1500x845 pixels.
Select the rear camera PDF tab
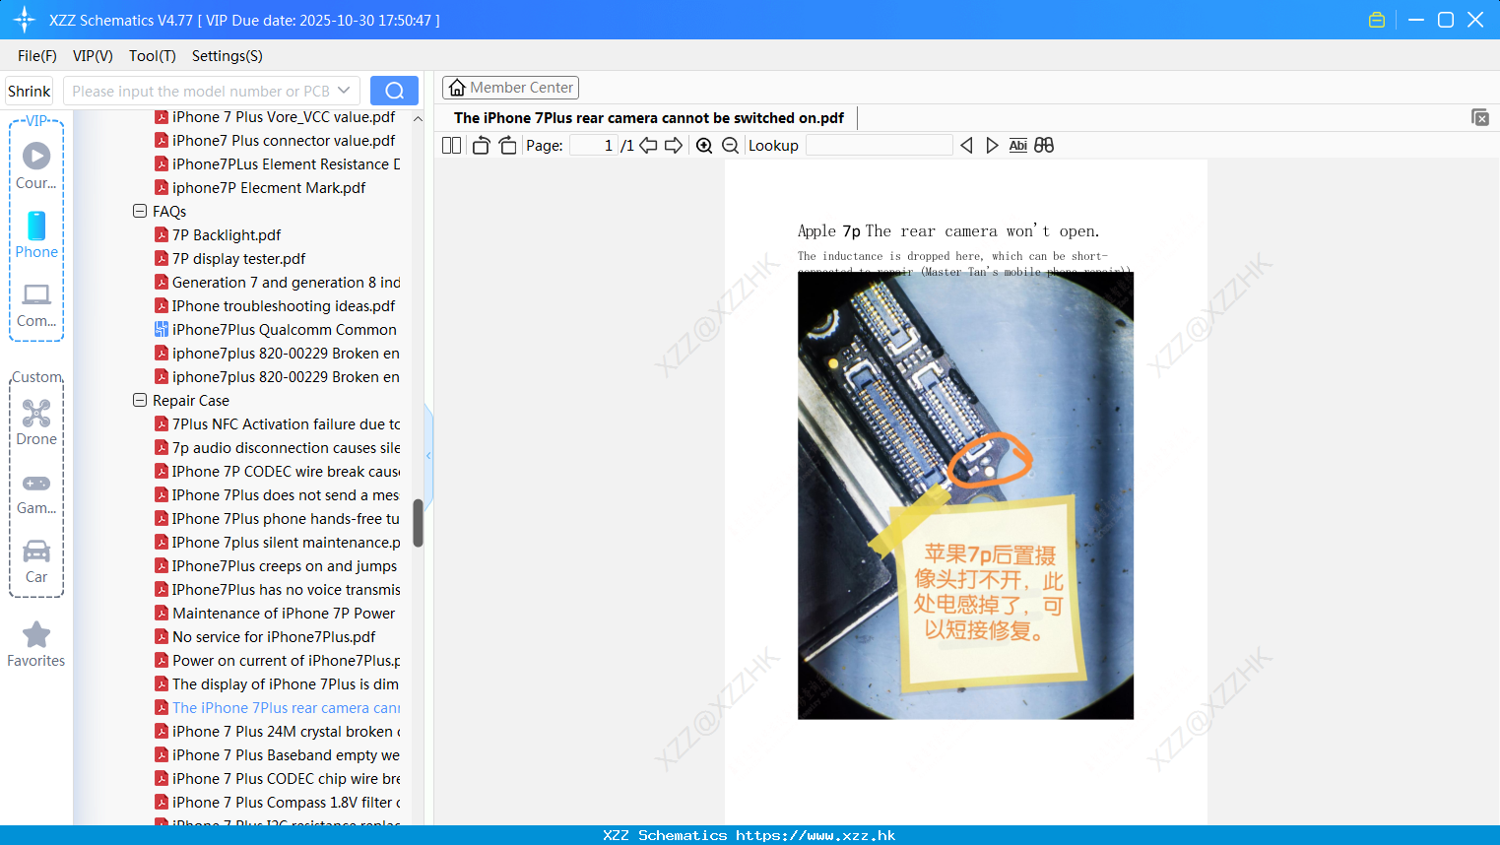(649, 118)
